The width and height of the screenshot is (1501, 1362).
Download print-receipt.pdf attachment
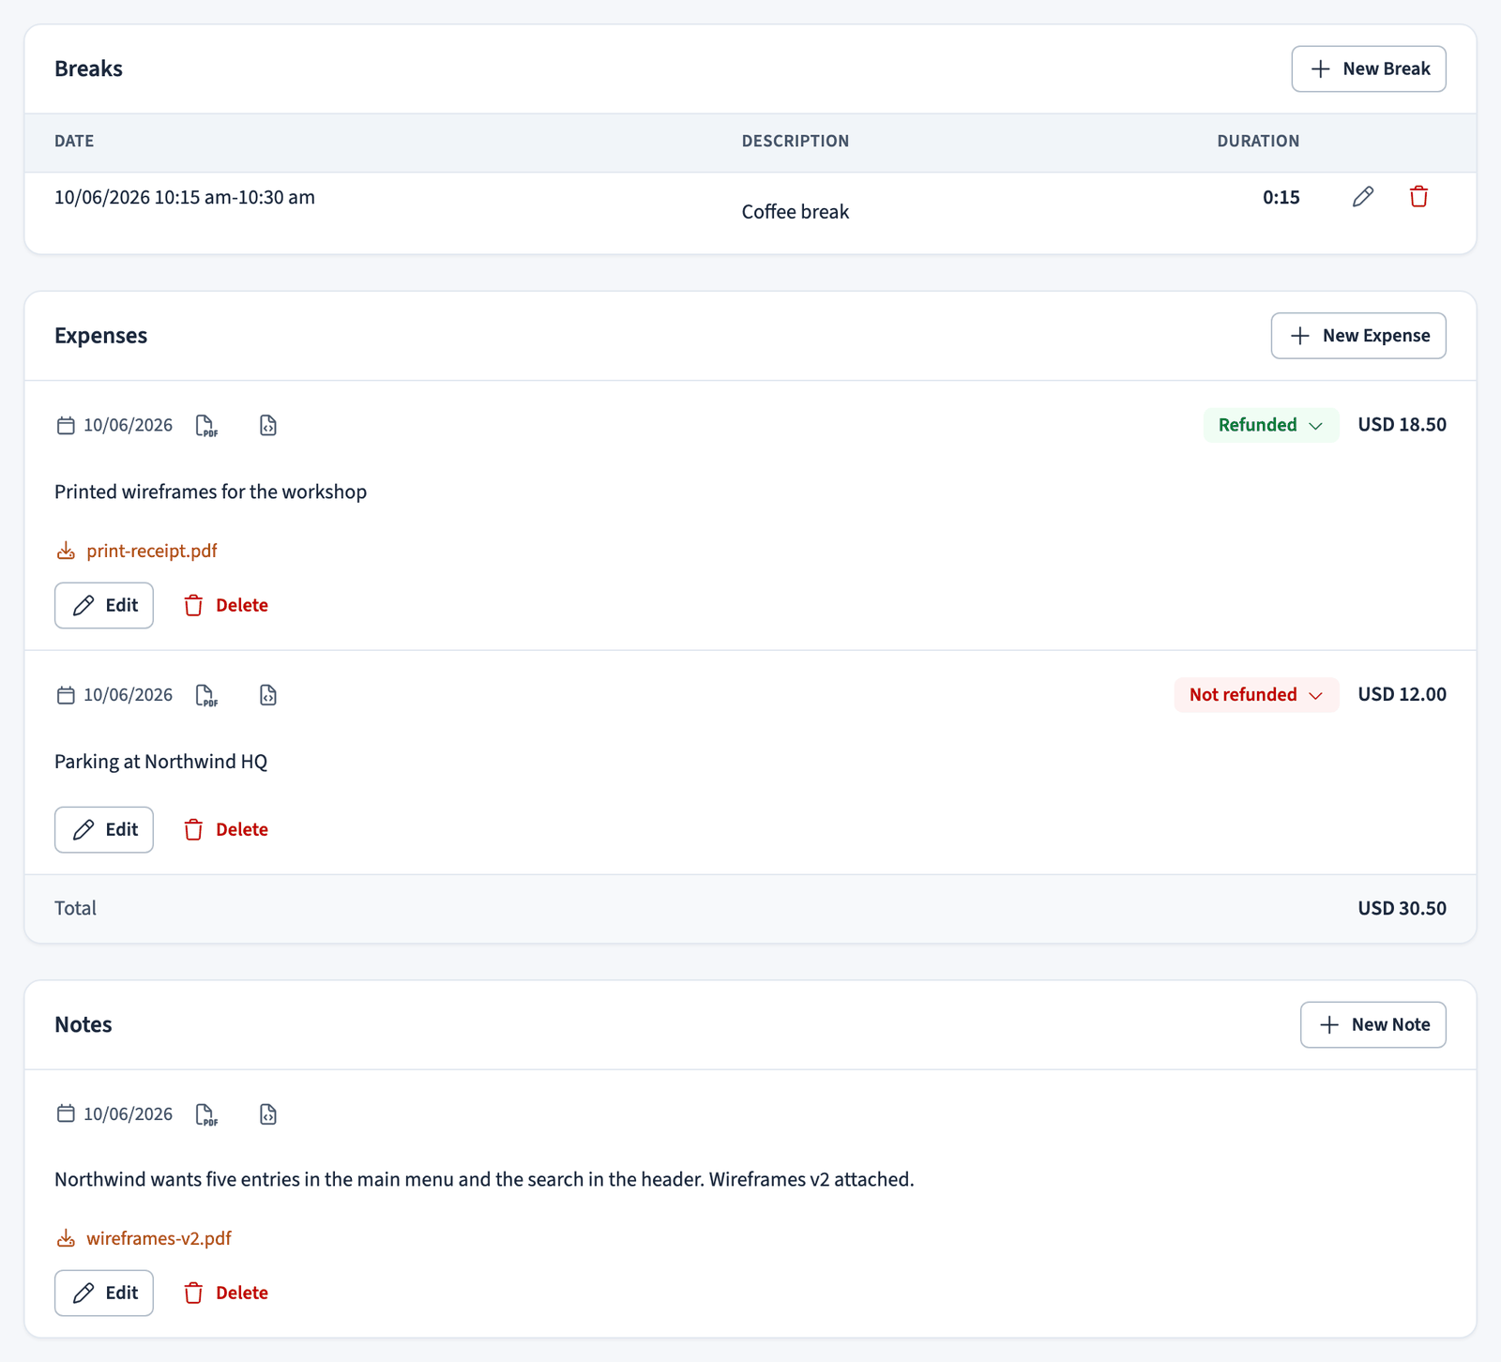152,552
